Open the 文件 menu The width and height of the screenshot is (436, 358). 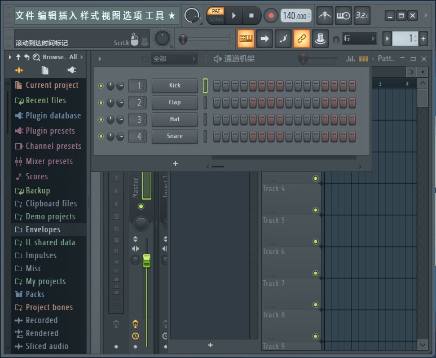(25, 15)
